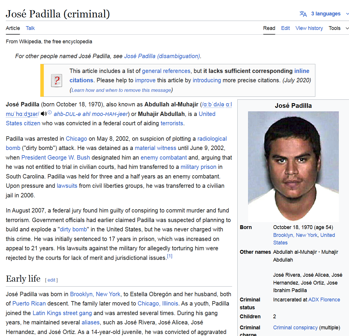Open José Padilla (disambiguation) link
This screenshot has width=349, height=336.
(162, 56)
